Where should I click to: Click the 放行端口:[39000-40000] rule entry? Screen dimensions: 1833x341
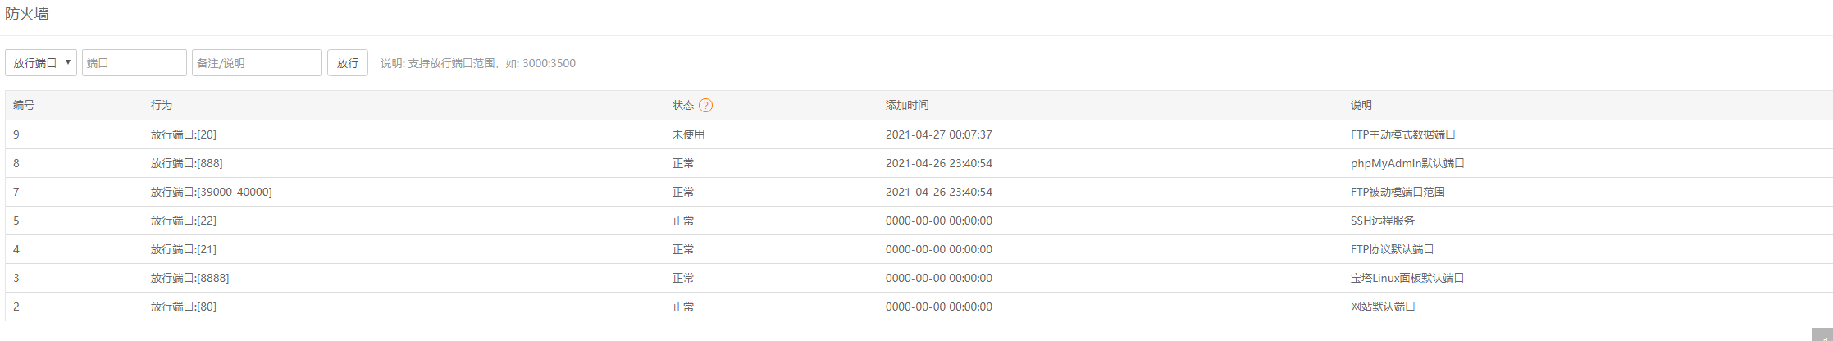click(x=212, y=192)
